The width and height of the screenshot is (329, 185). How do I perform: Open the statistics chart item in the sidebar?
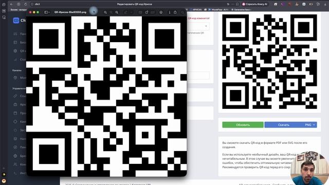20,60
